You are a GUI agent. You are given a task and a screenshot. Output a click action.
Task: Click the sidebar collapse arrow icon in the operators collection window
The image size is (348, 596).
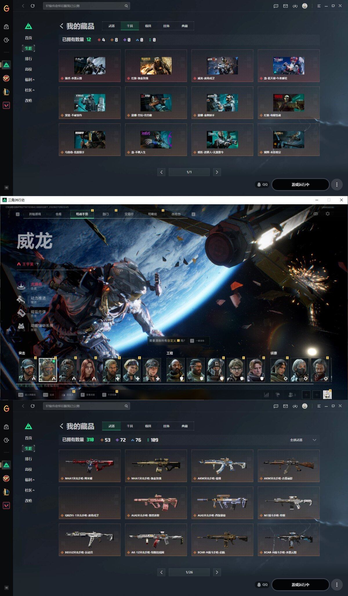(x=6, y=188)
